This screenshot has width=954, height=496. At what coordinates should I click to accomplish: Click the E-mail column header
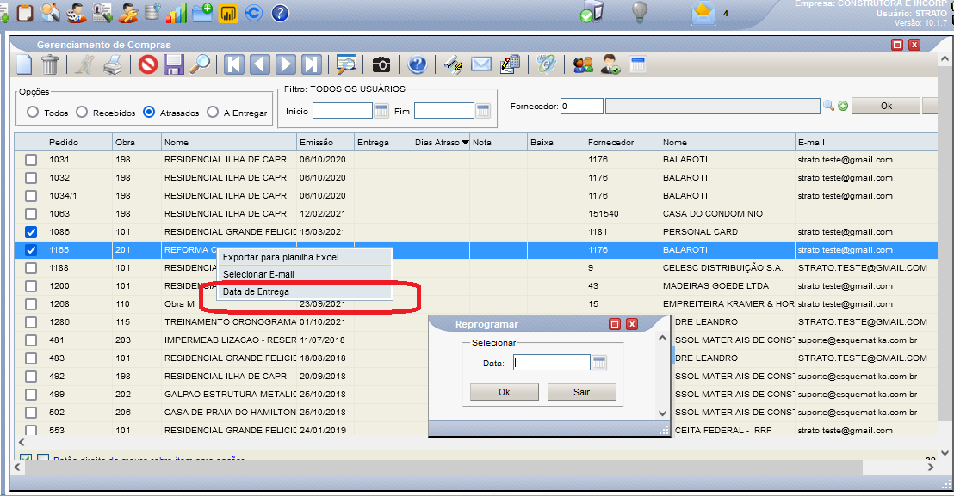pyautogui.click(x=866, y=142)
